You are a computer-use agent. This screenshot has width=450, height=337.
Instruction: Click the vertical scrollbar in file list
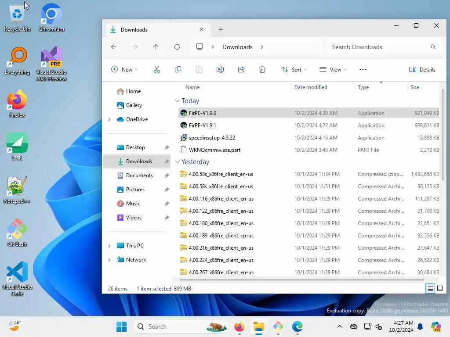[443, 135]
